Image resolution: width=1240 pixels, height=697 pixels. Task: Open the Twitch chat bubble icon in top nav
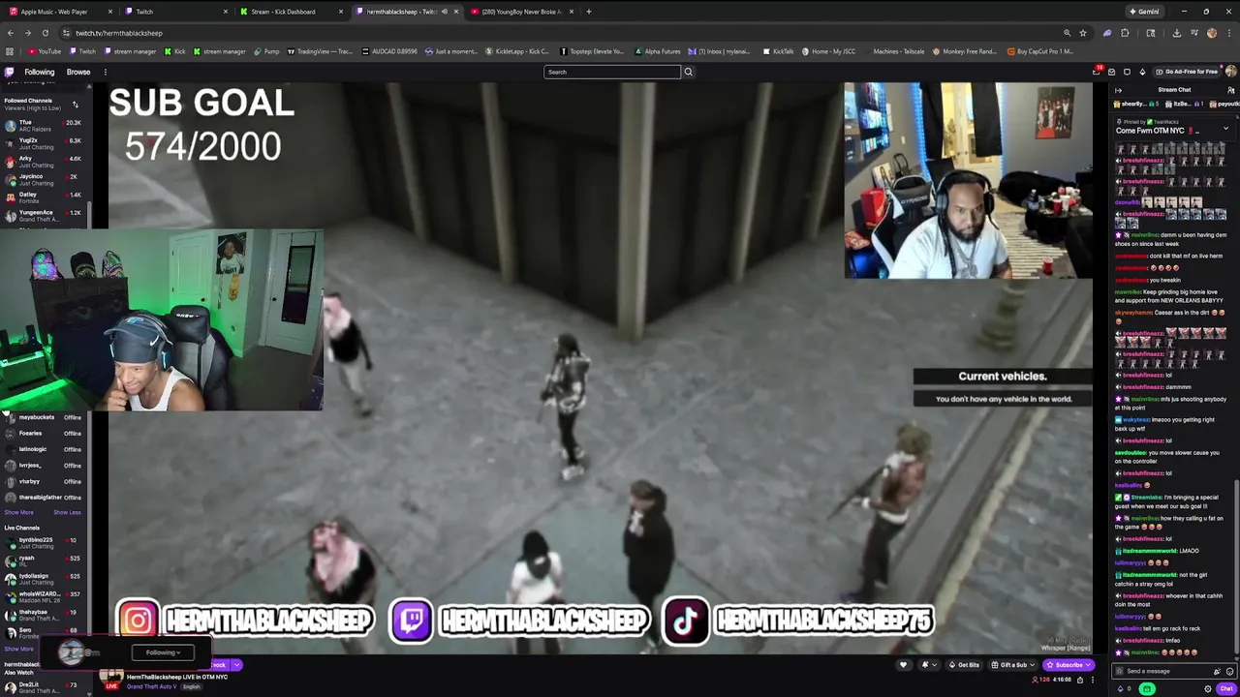[1127, 72]
